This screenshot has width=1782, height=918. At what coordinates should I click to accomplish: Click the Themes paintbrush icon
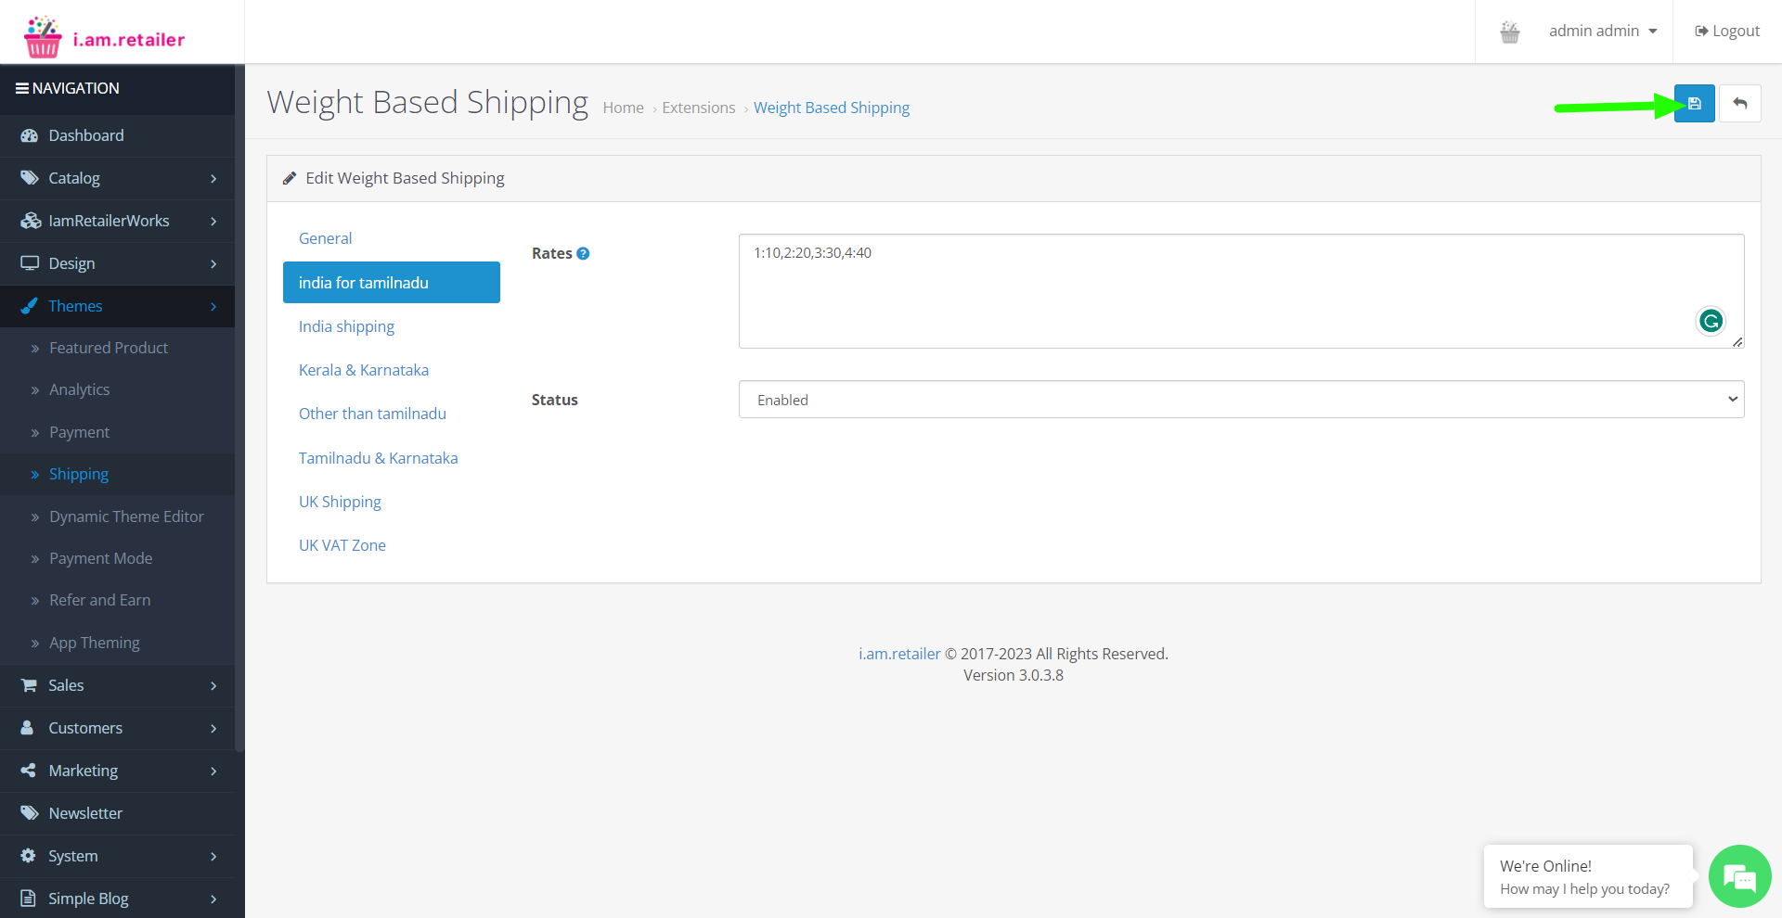click(x=29, y=306)
